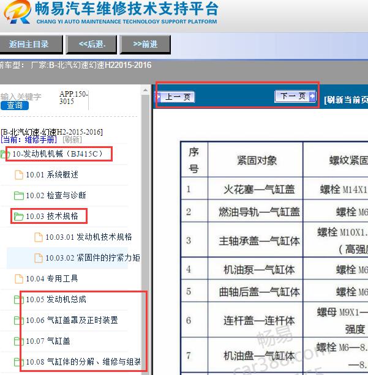Click table cell 机油泵—气缸体

click(255, 269)
